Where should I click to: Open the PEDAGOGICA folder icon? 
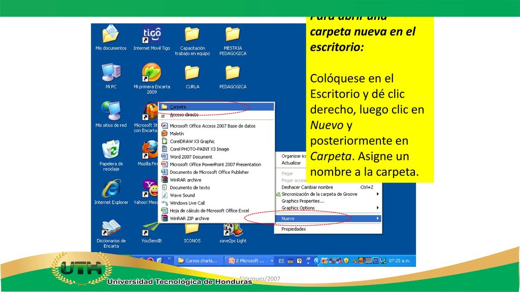pos(233,77)
